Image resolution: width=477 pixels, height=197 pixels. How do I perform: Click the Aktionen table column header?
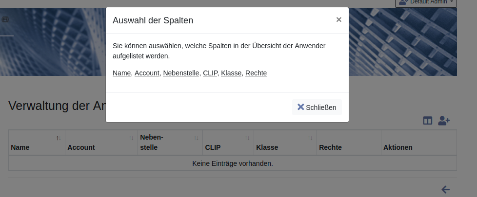pyautogui.click(x=398, y=147)
